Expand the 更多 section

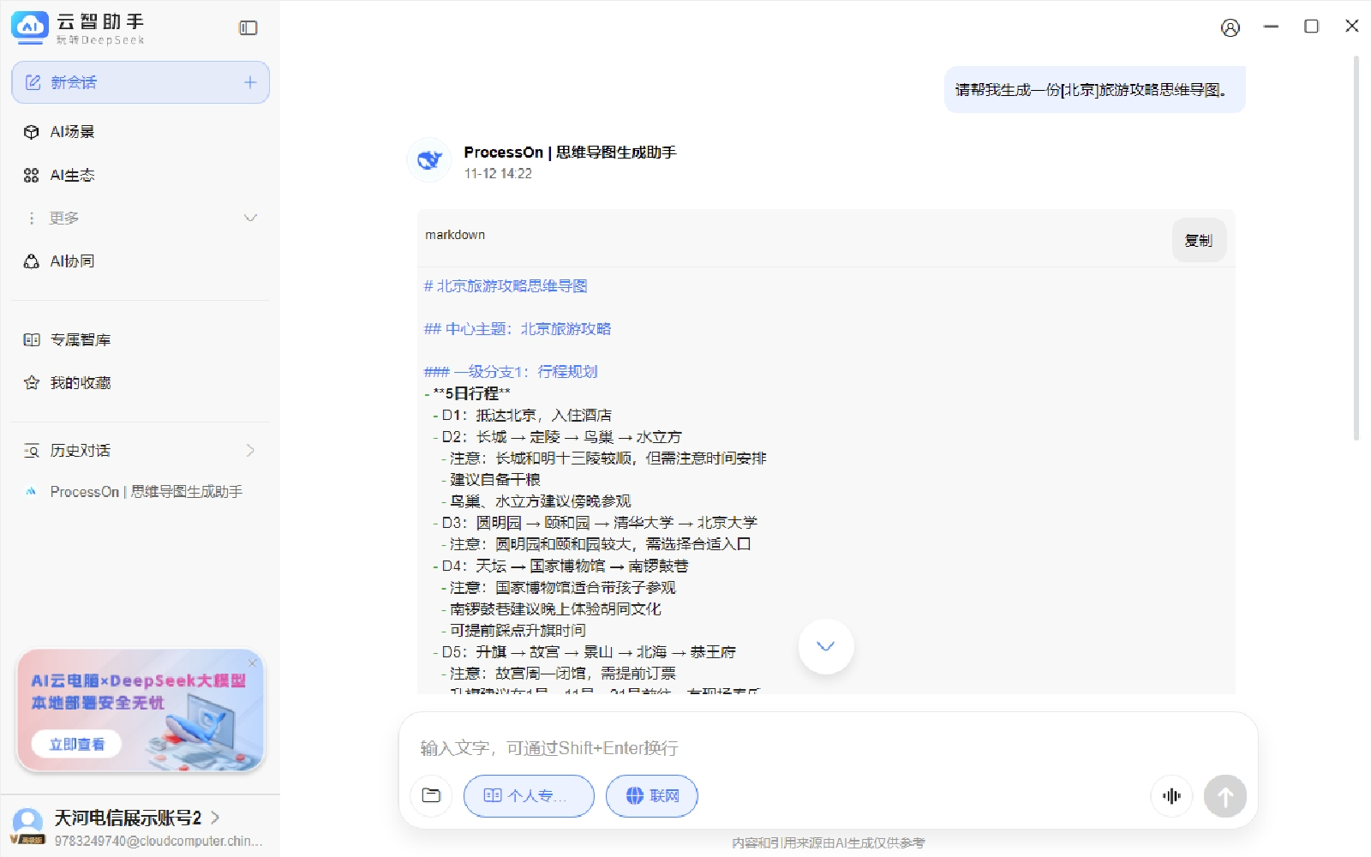point(250,218)
